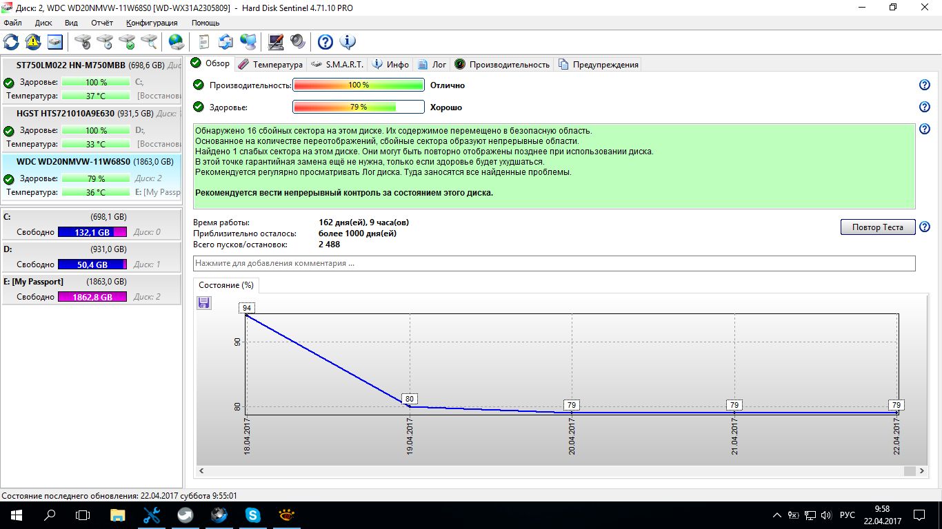942x529 pixels.
Task: Click the РУС language indicator in tray
Action: (x=848, y=515)
